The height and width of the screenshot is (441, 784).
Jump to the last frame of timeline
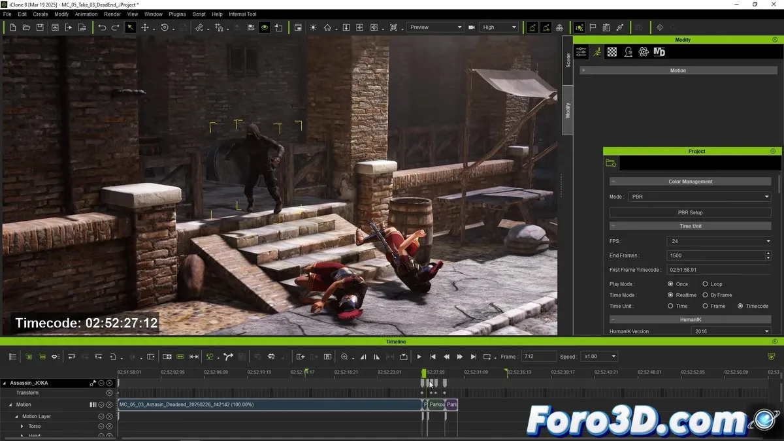474,357
